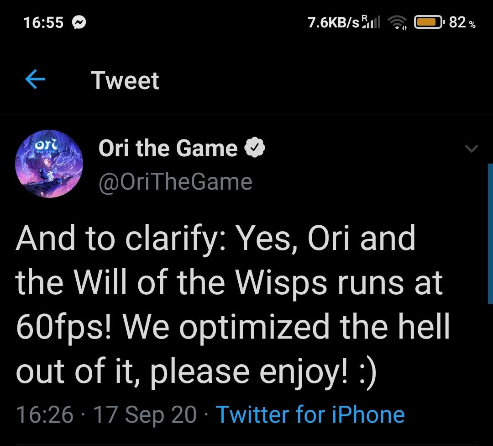Open the Ori the Game profile picture

(49, 164)
